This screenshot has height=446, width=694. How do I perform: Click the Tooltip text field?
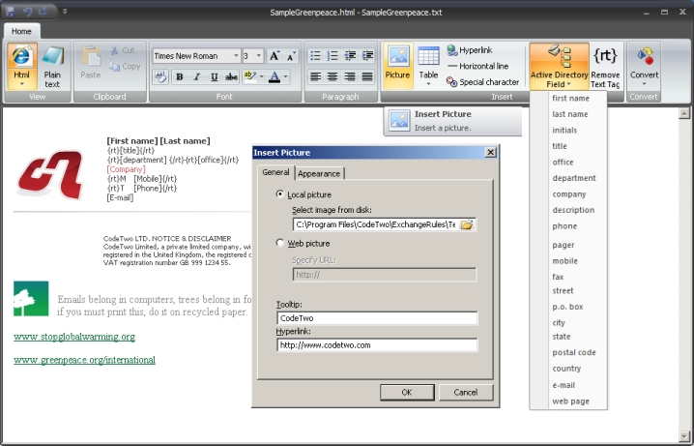[377, 317]
